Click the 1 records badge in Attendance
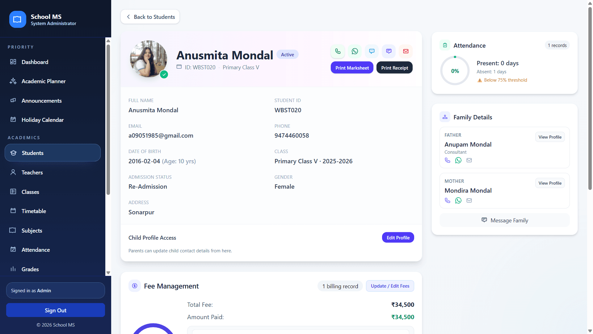This screenshot has height=334, width=593. (x=557, y=45)
